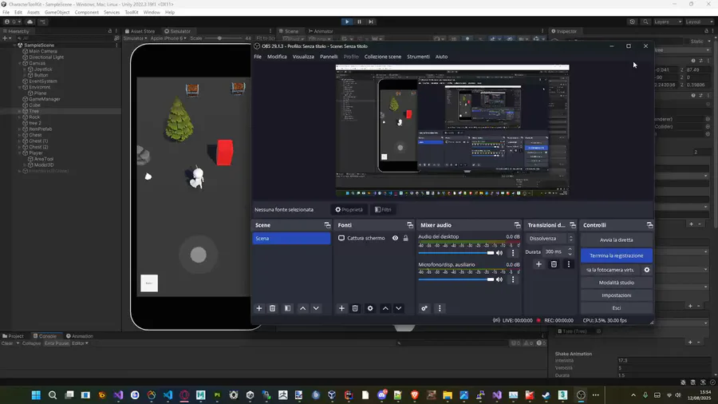The width and height of the screenshot is (718, 404).
Task: Undock the Fonti panel
Action: [x=410, y=225]
